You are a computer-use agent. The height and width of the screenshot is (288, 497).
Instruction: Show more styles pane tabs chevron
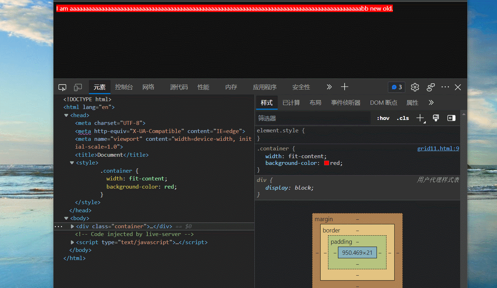[x=431, y=103]
